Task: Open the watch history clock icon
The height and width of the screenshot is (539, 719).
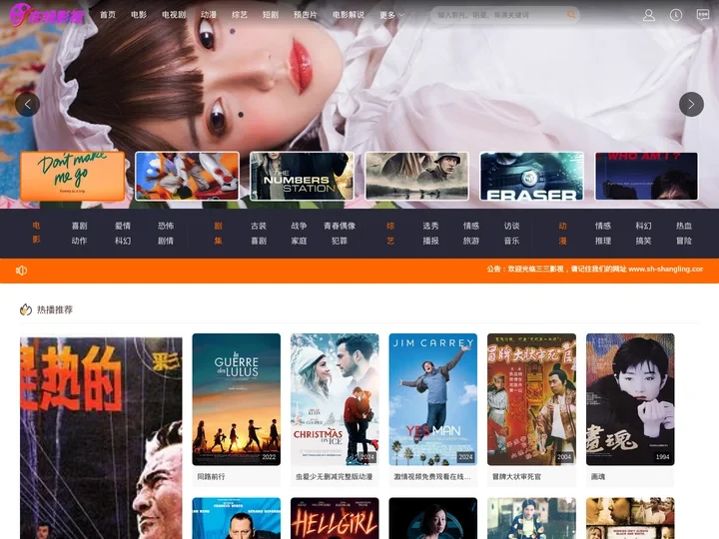Action: pos(676,15)
